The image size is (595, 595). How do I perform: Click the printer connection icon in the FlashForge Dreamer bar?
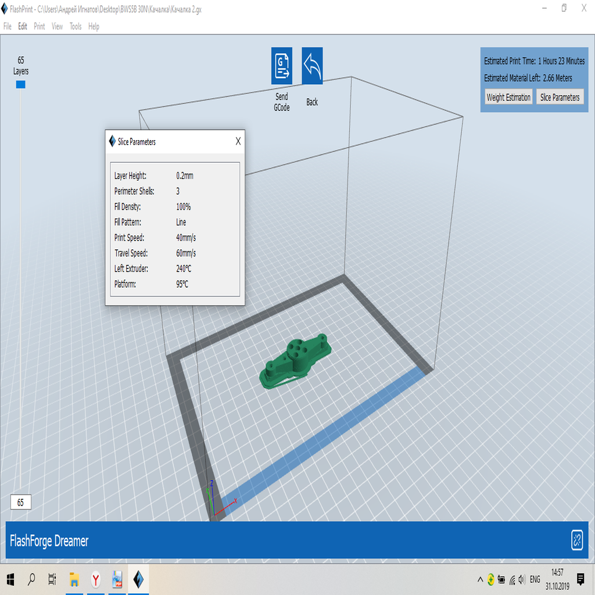[576, 541]
